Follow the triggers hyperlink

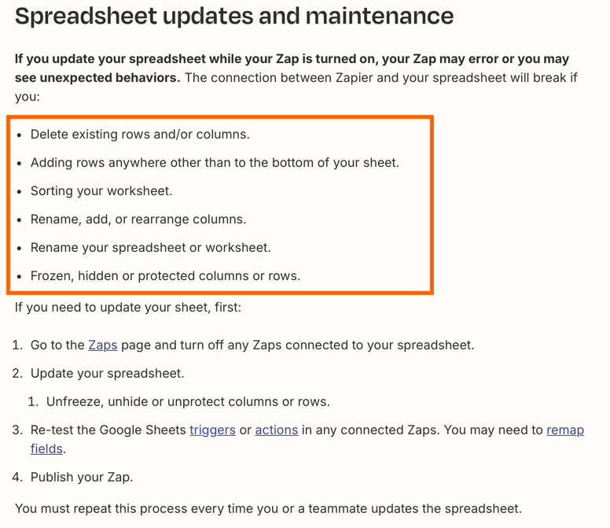pyautogui.click(x=212, y=430)
